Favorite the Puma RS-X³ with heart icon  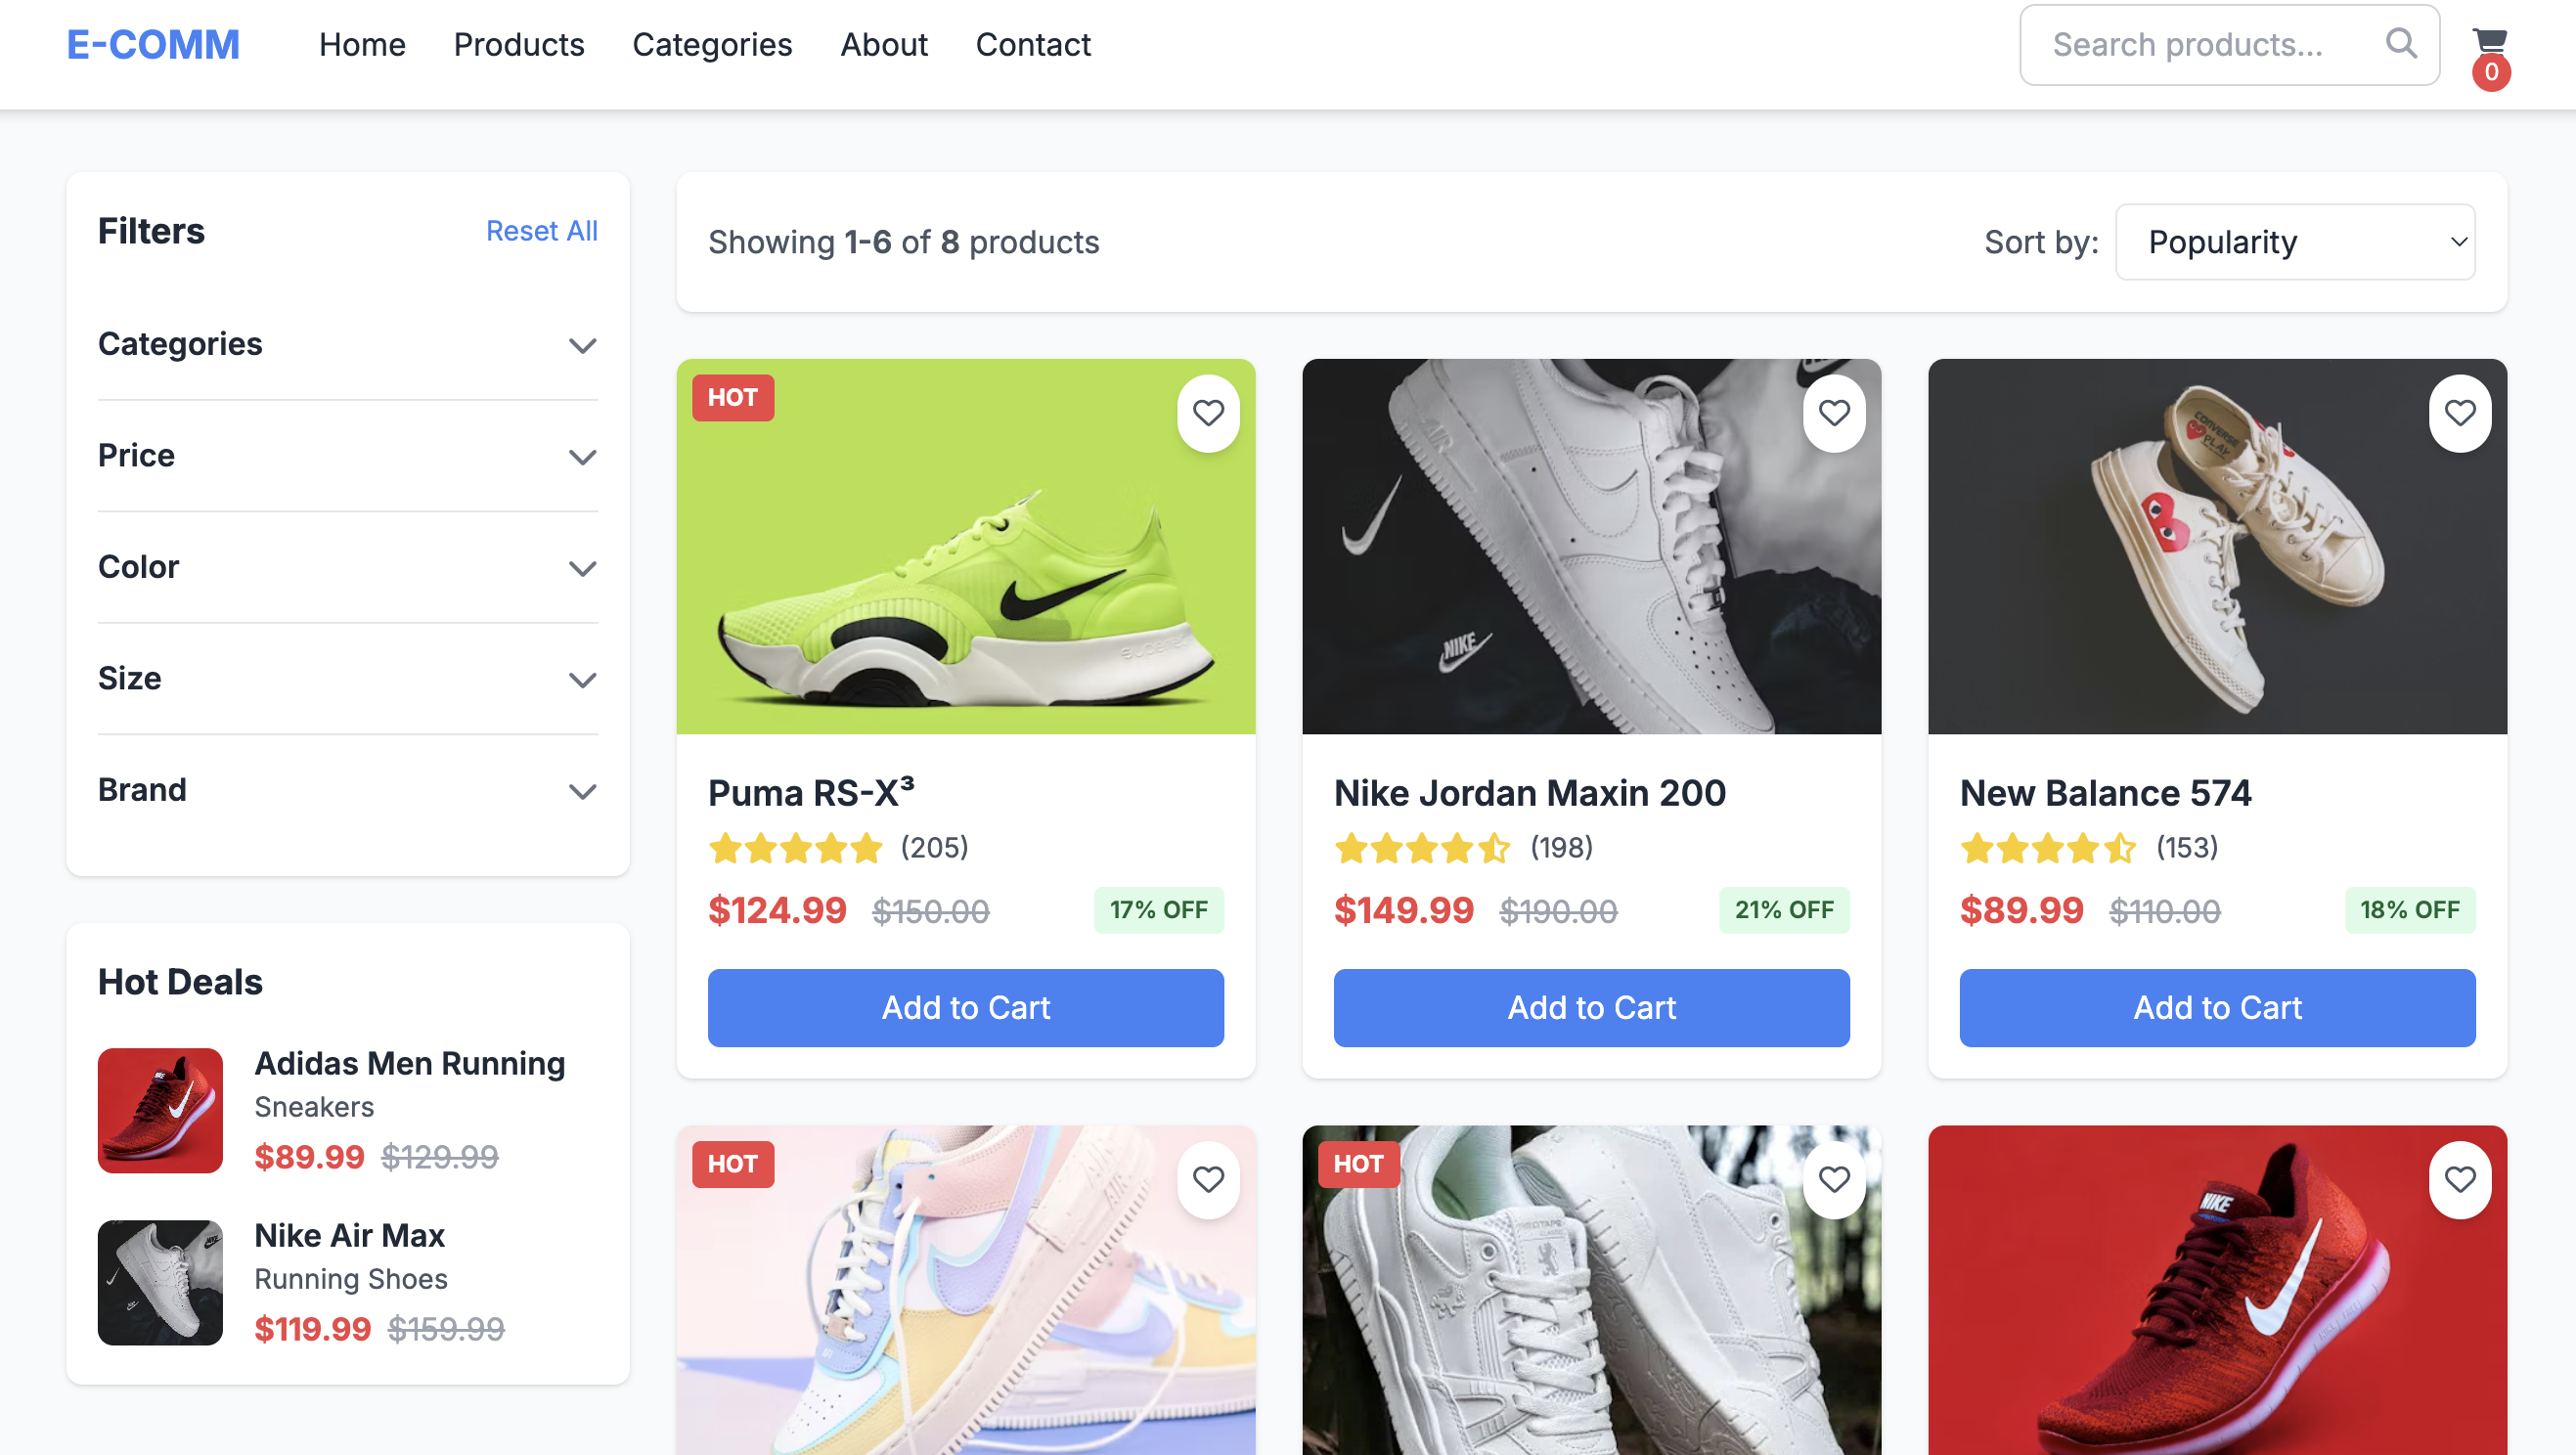[1208, 412]
